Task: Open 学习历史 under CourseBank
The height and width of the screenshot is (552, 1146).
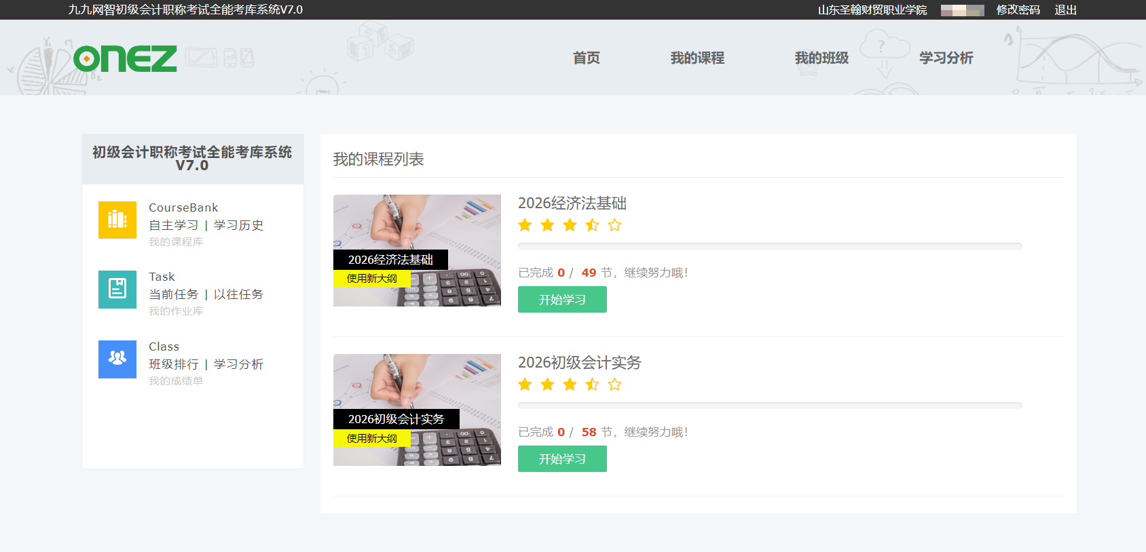Action: point(238,225)
